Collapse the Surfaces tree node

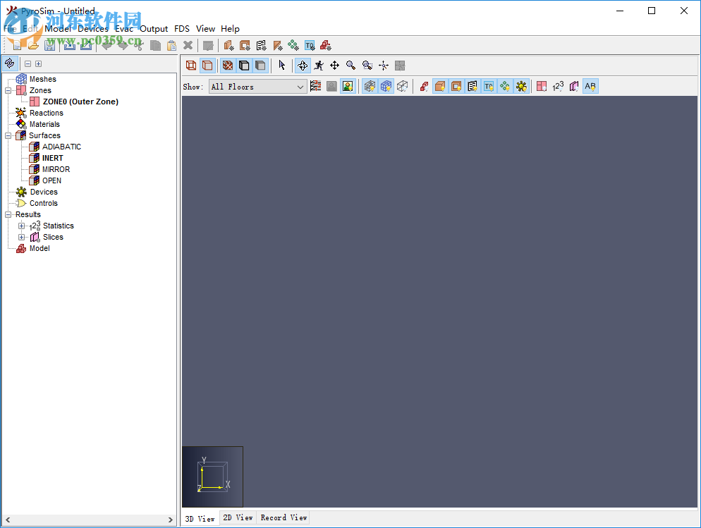8,135
